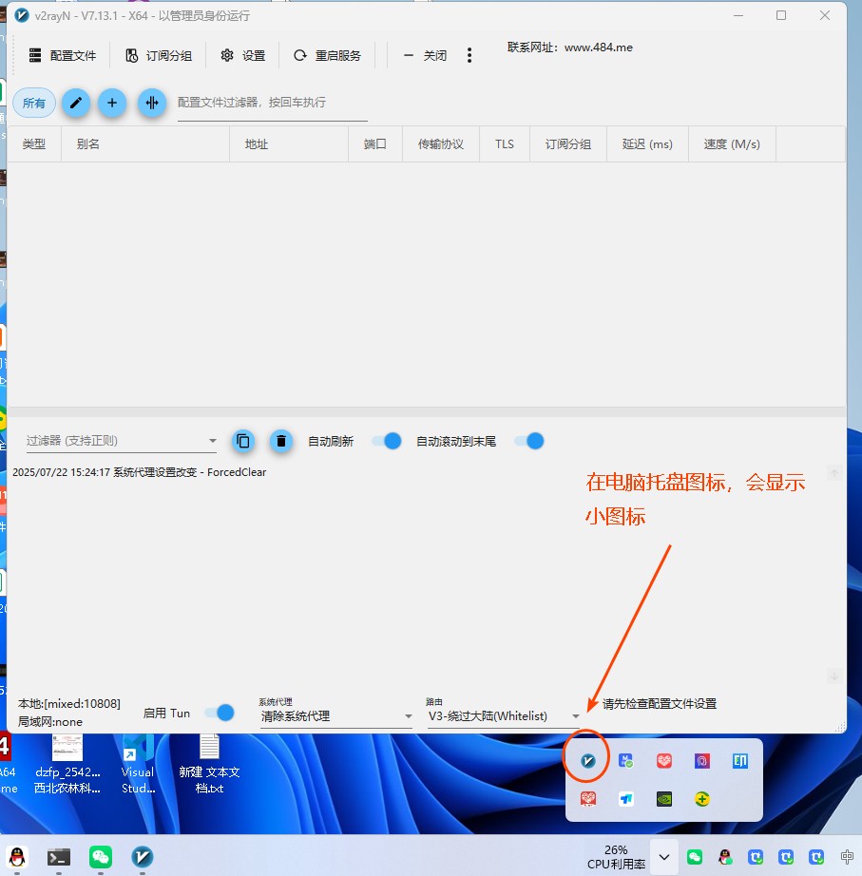Click the purple fingerprint icon in tray popup
This screenshot has width=862, height=876.
pyautogui.click(x=702, y=760)
